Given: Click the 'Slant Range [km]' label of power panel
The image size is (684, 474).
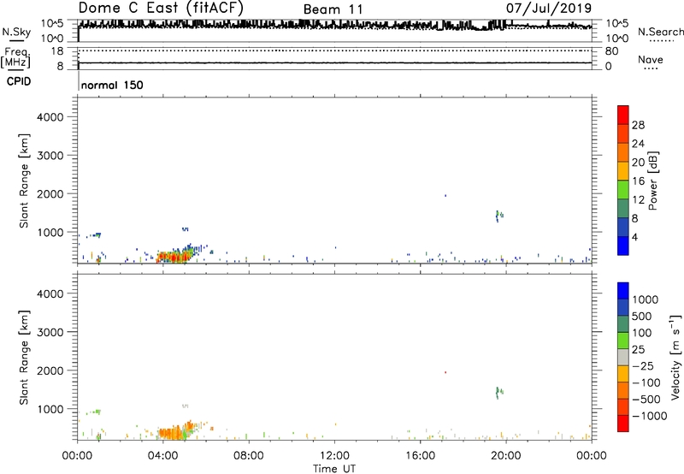Looking at the screenshot, I should coord(24,181).
